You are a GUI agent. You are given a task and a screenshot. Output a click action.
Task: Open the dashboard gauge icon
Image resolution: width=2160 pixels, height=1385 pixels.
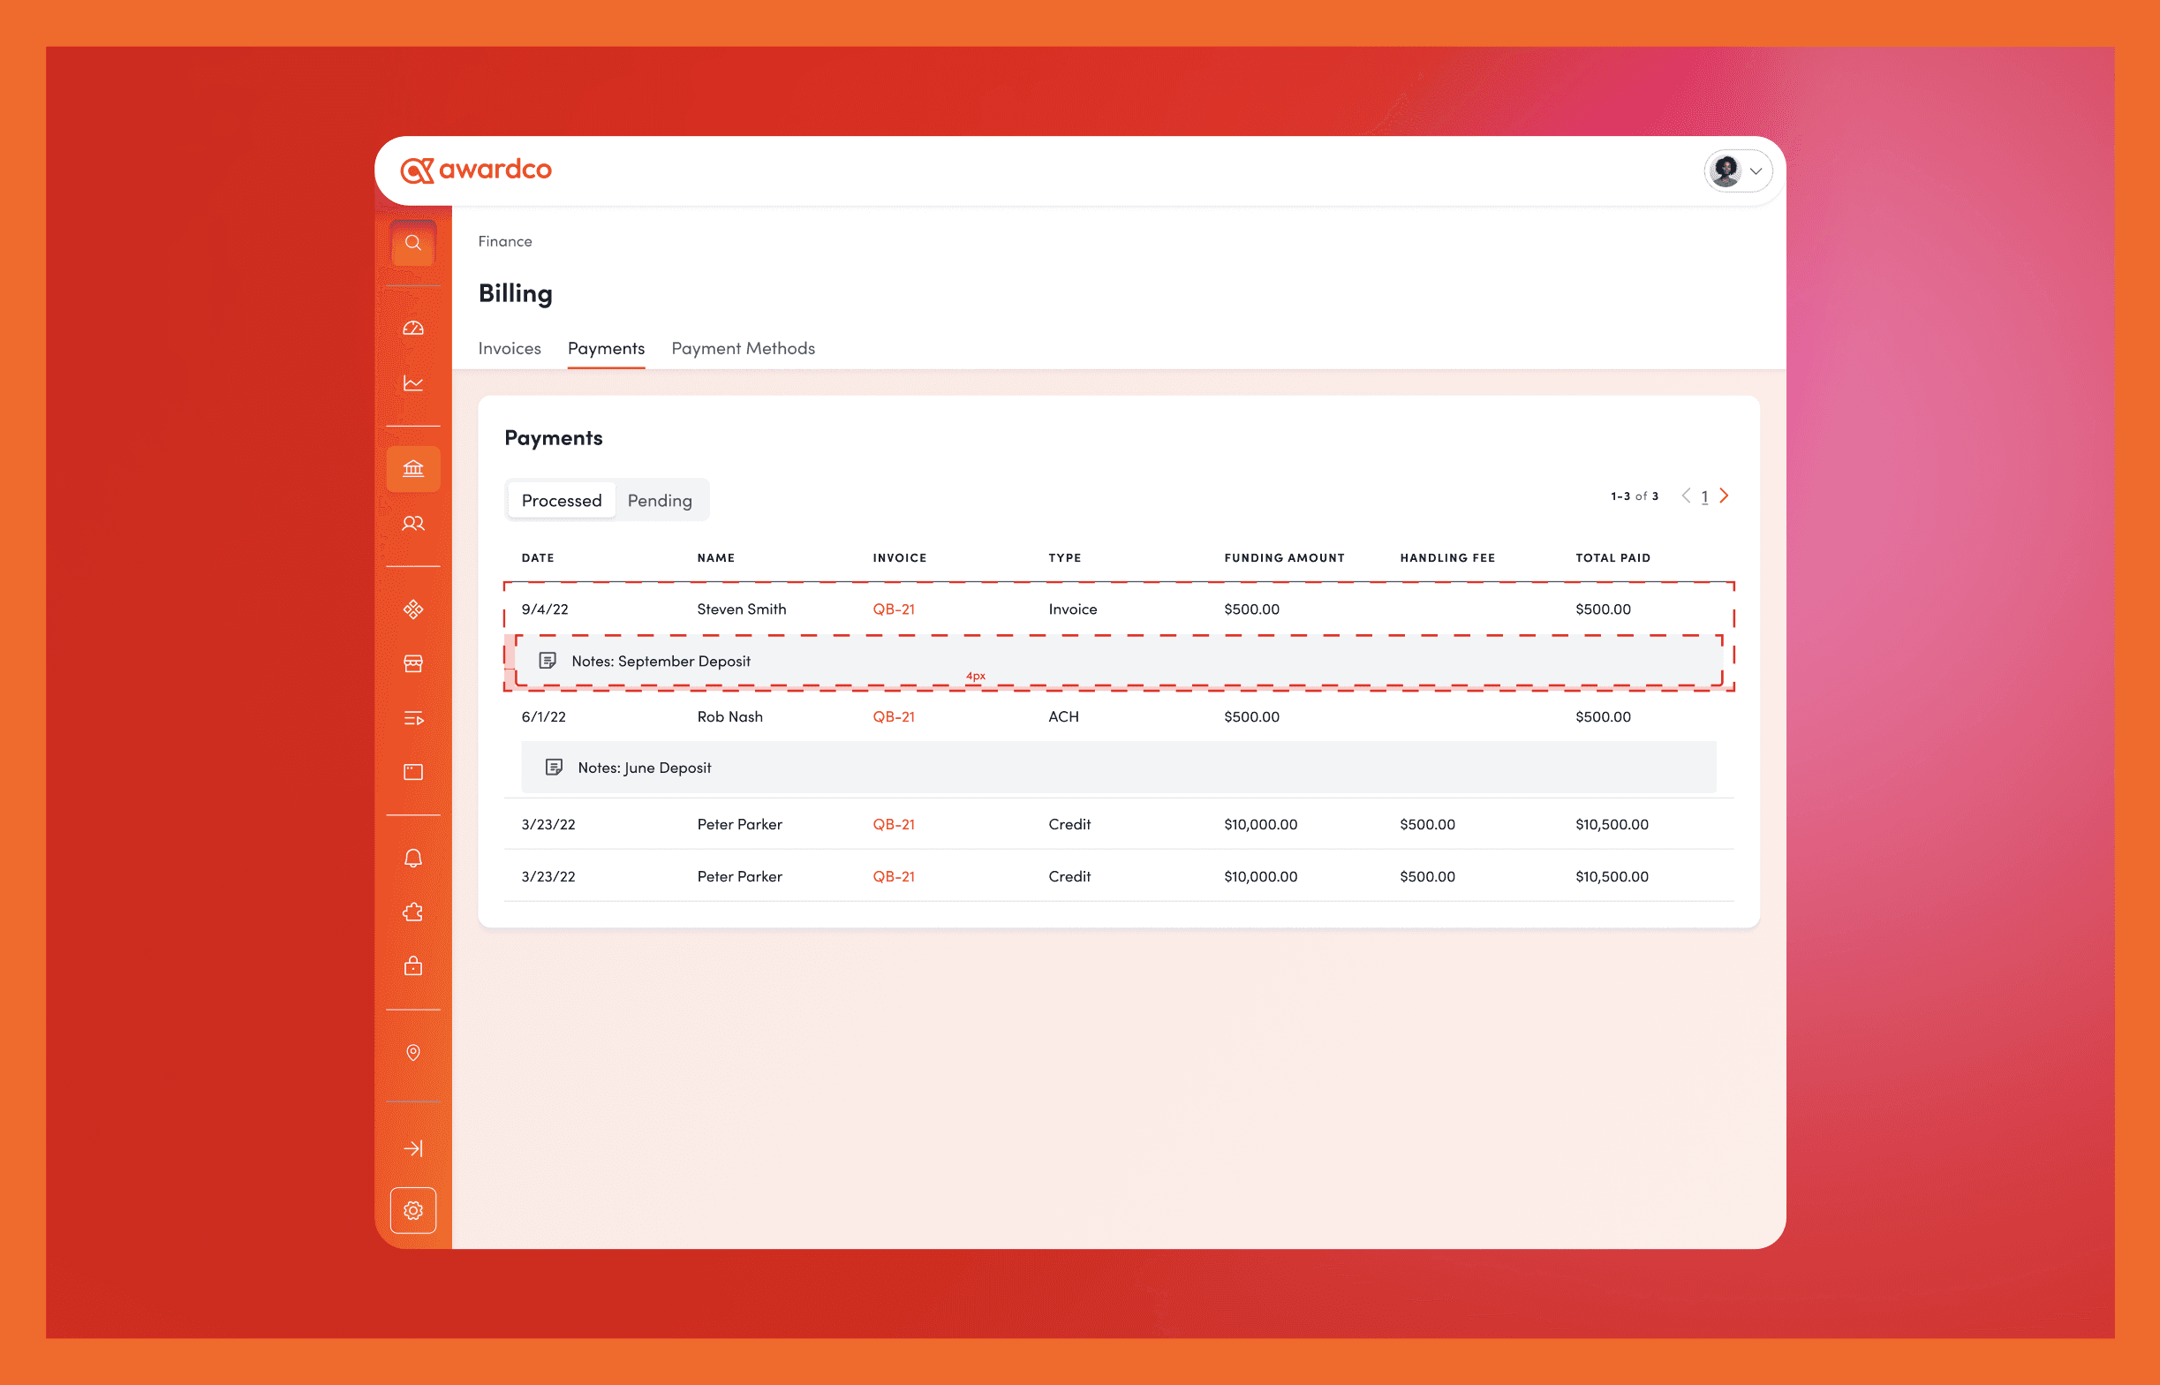[413, 329]
